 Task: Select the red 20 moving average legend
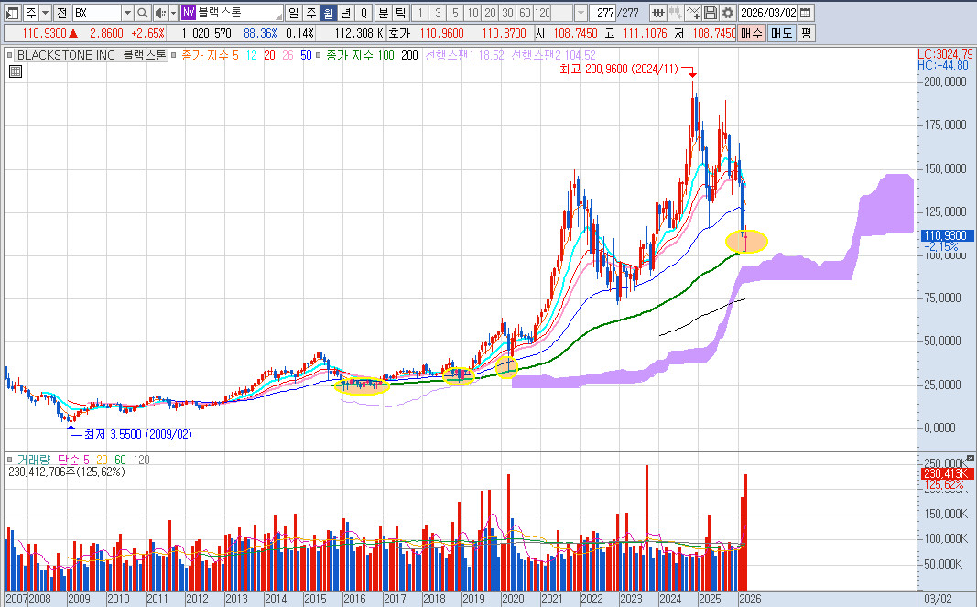(269, 56)
